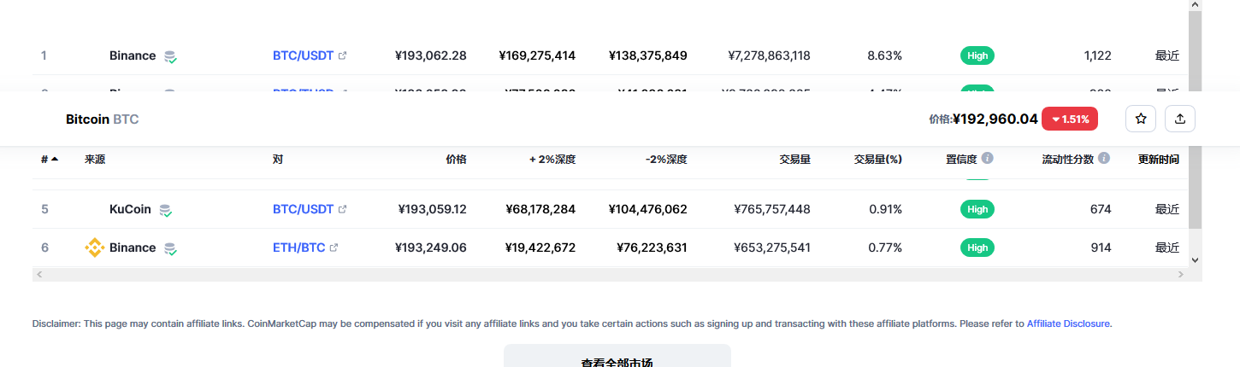This screenshot has width=1240, height=367.
Task: Click the verified database icon beside KuCoin
Action: click(x=166, y=210)
